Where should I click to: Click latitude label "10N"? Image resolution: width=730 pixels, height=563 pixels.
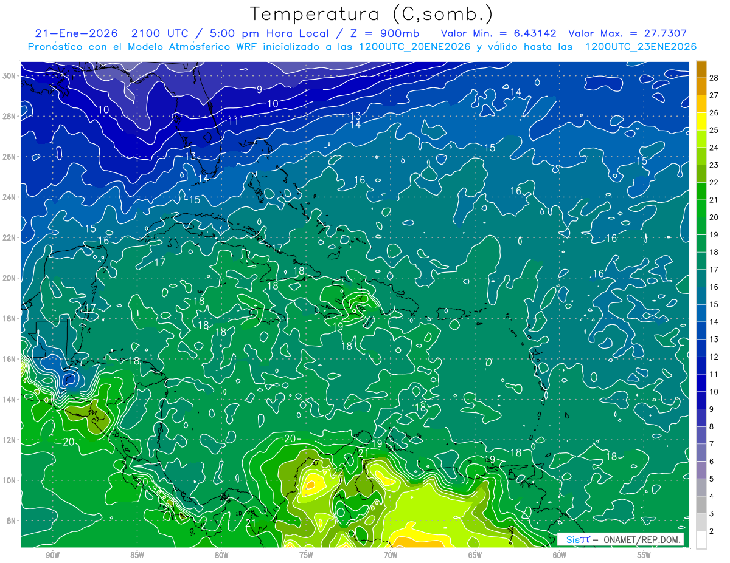click(10, 480)
